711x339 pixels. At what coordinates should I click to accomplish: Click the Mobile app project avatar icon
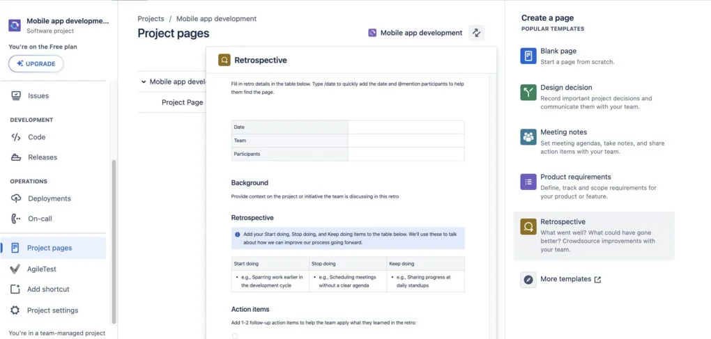(15, 25)
